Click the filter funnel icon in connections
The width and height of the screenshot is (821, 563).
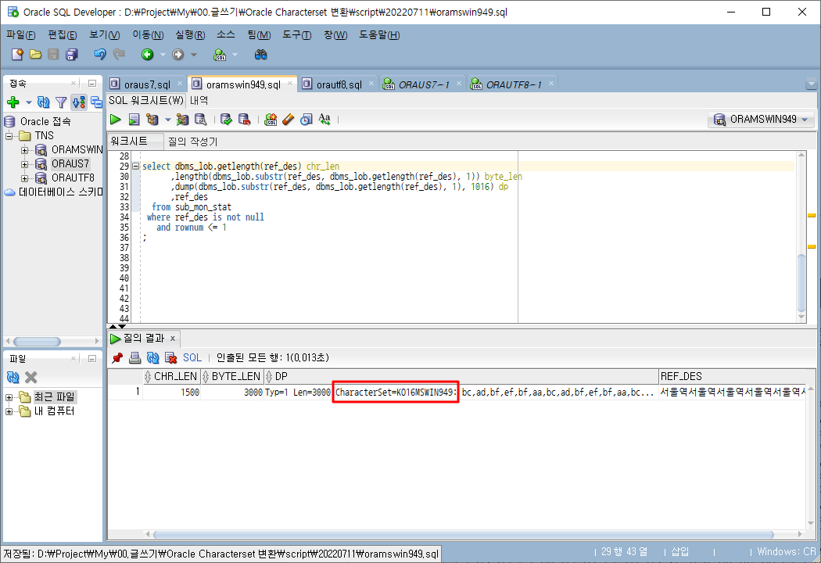[x=61, y=102]
